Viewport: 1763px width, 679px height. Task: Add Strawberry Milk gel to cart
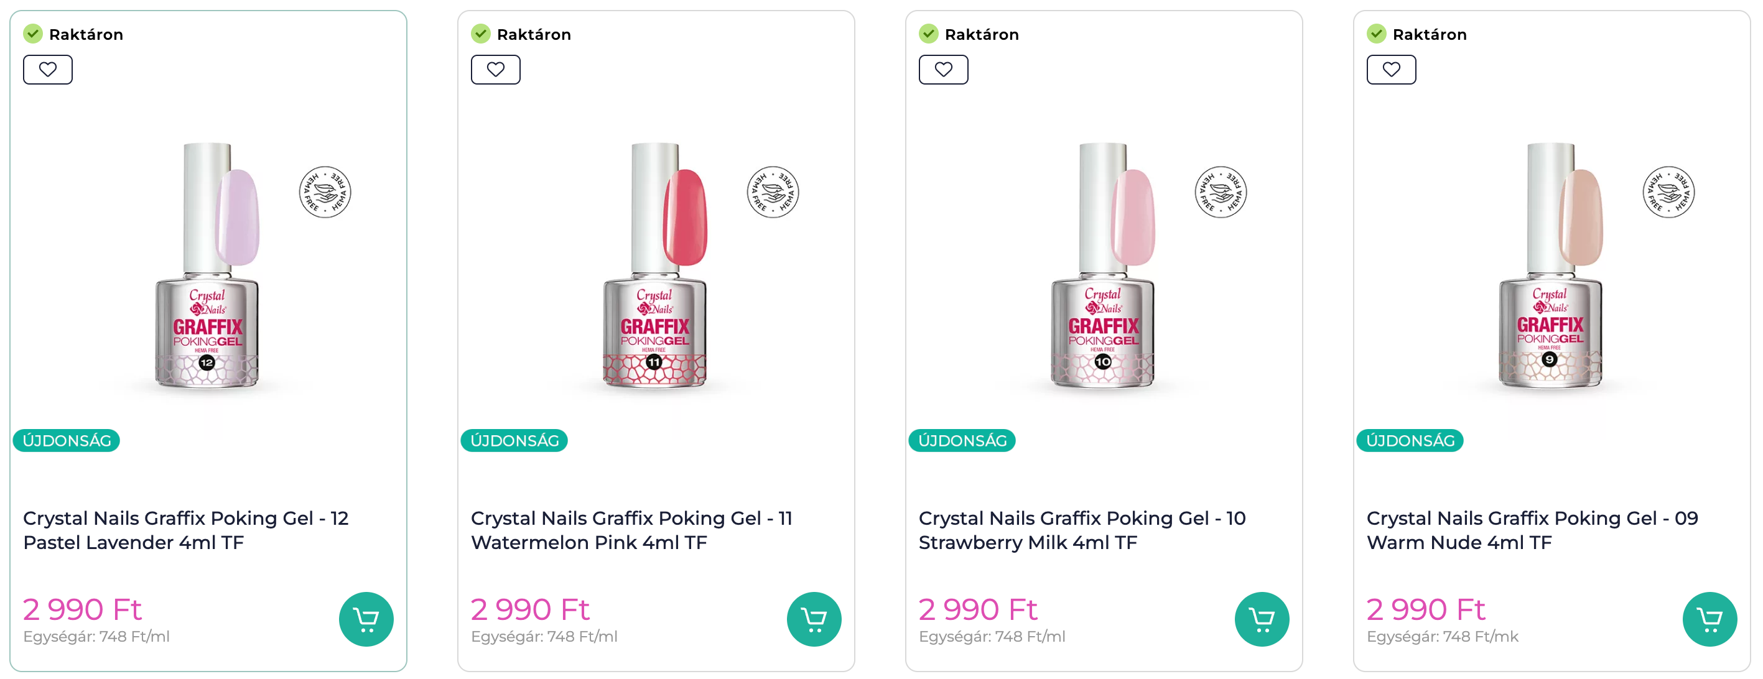[x=1262, y=619]
